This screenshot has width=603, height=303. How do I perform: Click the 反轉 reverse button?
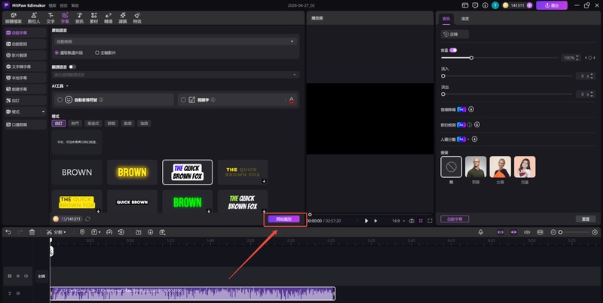(x=455, y=34)
